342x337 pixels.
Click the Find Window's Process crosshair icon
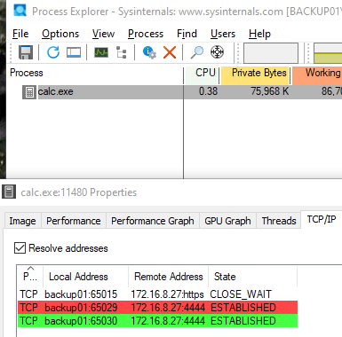point(217,52)
